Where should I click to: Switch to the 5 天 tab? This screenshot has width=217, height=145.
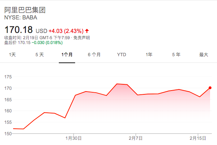pos(39,55)
